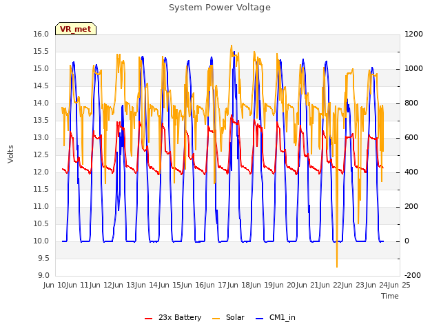Screen dimensions: 441x331
Task: Click the System Power Voltage chart title
Action: click(x=220, y=8)
